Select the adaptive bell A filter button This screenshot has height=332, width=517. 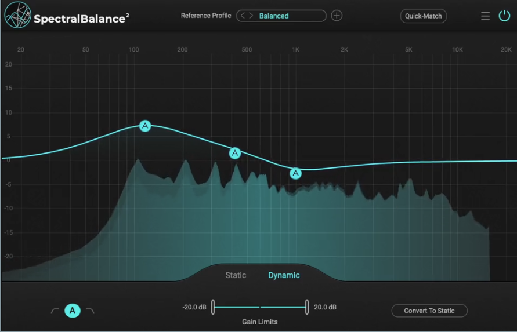(73, 311)
